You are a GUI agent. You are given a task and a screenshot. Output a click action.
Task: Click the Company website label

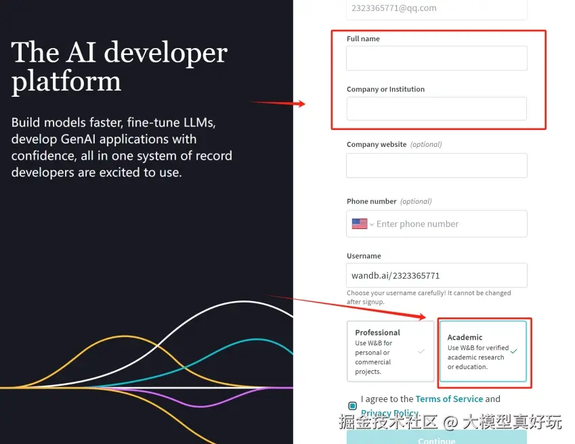point(377,144)
